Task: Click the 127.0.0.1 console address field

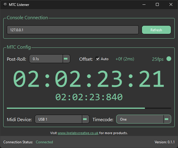Action: (72, 30)
